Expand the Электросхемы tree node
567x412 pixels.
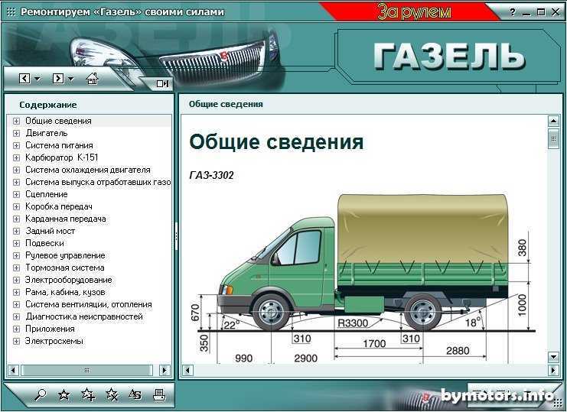[x=16, y=341]
